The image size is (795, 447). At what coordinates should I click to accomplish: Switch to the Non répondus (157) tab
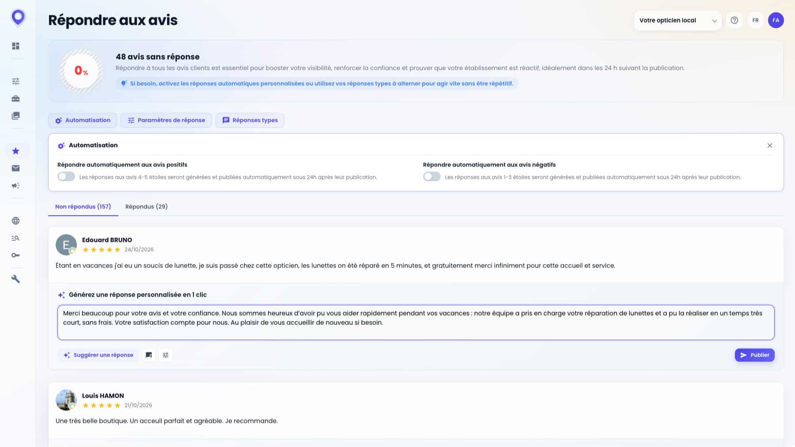(83, 207)
